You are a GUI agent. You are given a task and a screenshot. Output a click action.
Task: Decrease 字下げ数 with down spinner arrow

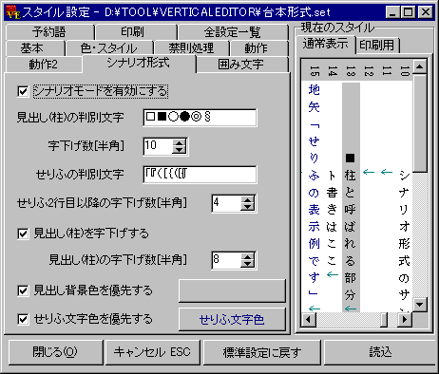click(179, 150)
